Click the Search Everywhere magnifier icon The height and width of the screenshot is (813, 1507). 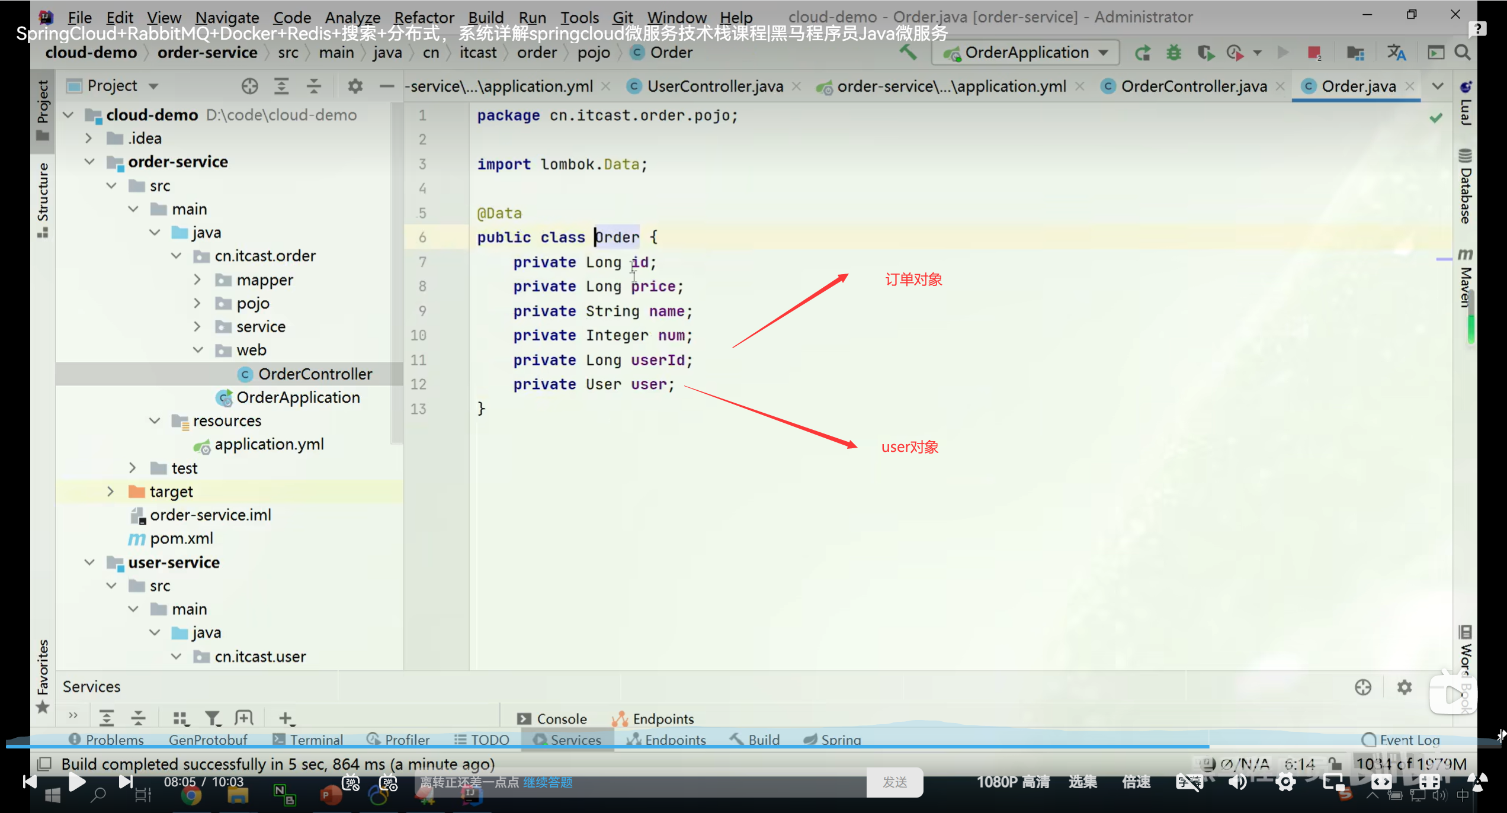click(x=1463, y=53)
